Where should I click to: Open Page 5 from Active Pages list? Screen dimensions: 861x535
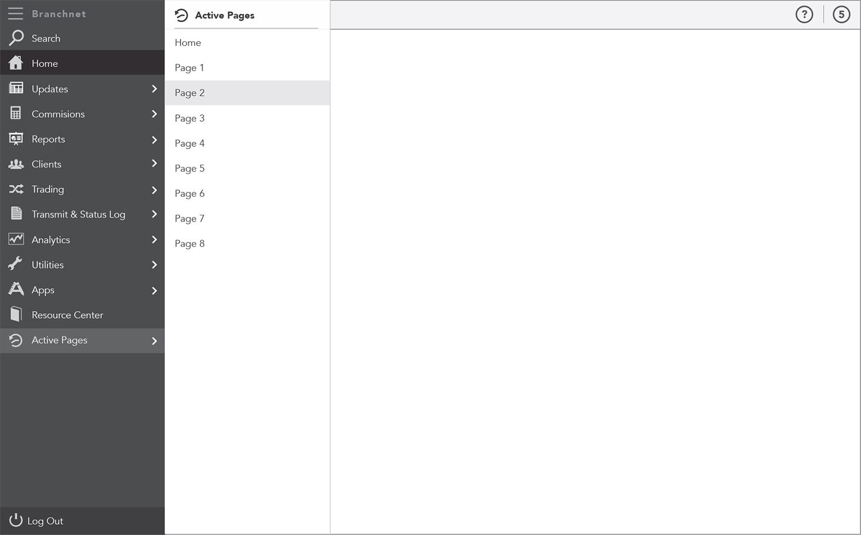pos(247,168)
